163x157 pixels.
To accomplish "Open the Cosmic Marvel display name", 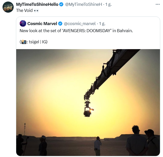I will pyautogui.click(x=42, y=24).
